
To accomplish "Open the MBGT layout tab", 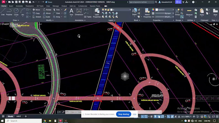I will coord(19,116).
